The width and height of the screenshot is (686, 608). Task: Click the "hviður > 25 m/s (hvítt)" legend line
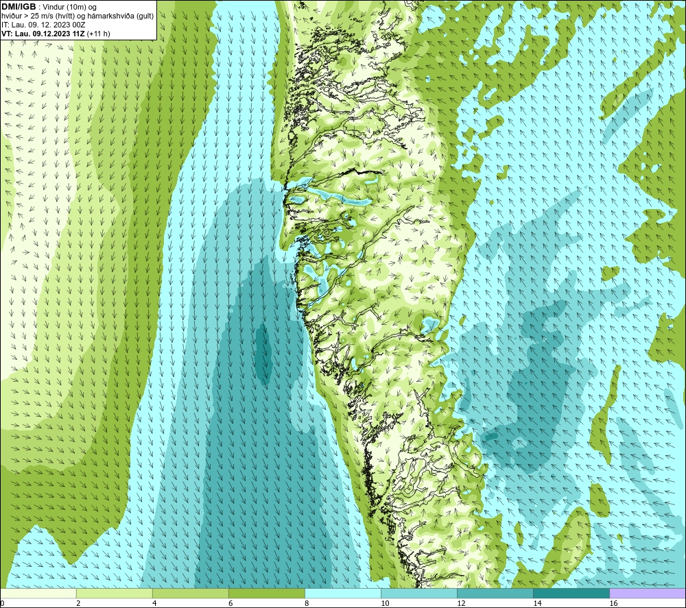pos(78,16)
